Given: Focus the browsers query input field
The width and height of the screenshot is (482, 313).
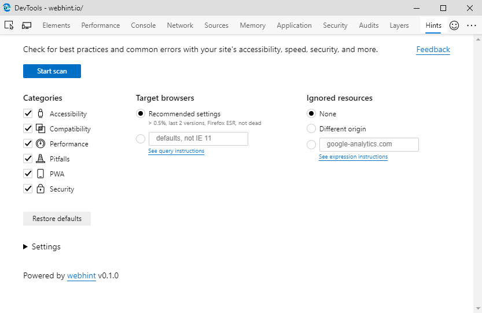Looking at the screenshot, I should [198, 139].
